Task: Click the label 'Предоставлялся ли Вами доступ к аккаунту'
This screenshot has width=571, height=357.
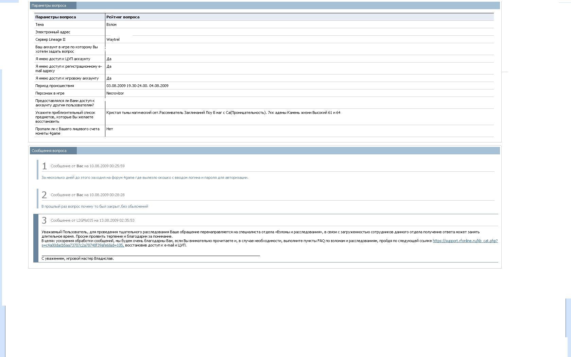Action: [x=65, y=103]
